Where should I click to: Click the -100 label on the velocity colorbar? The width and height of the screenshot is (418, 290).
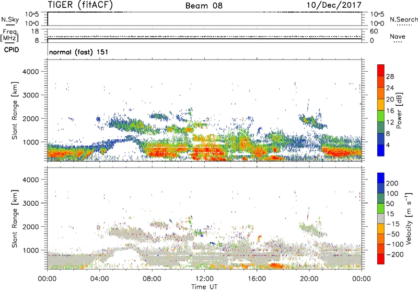coord(394,244)
